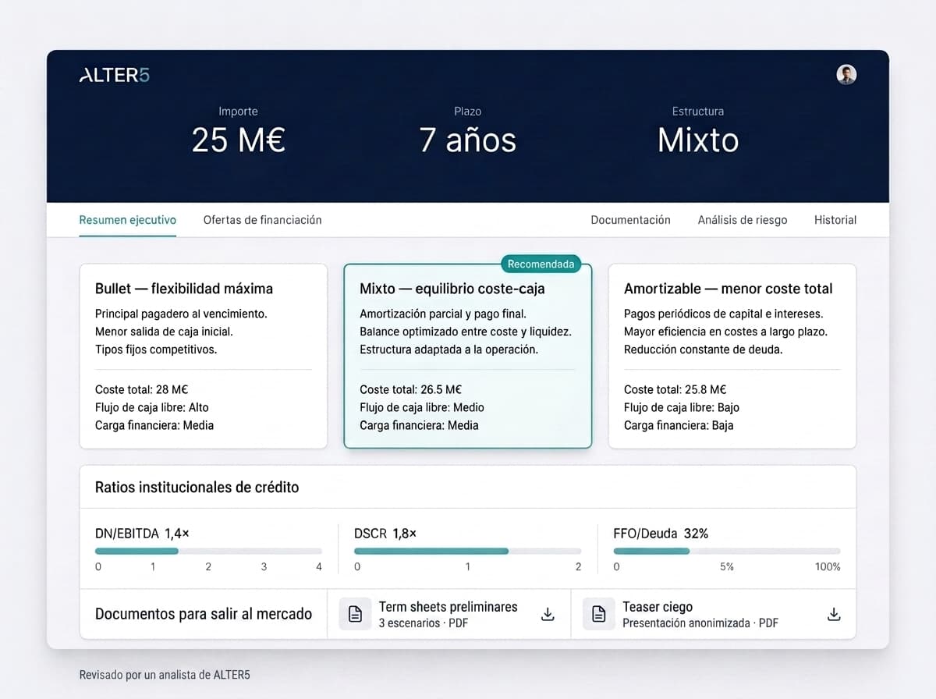Go to the Documentación tab
The width and height of the screenshot is (936, 699).
click(630, 220)
